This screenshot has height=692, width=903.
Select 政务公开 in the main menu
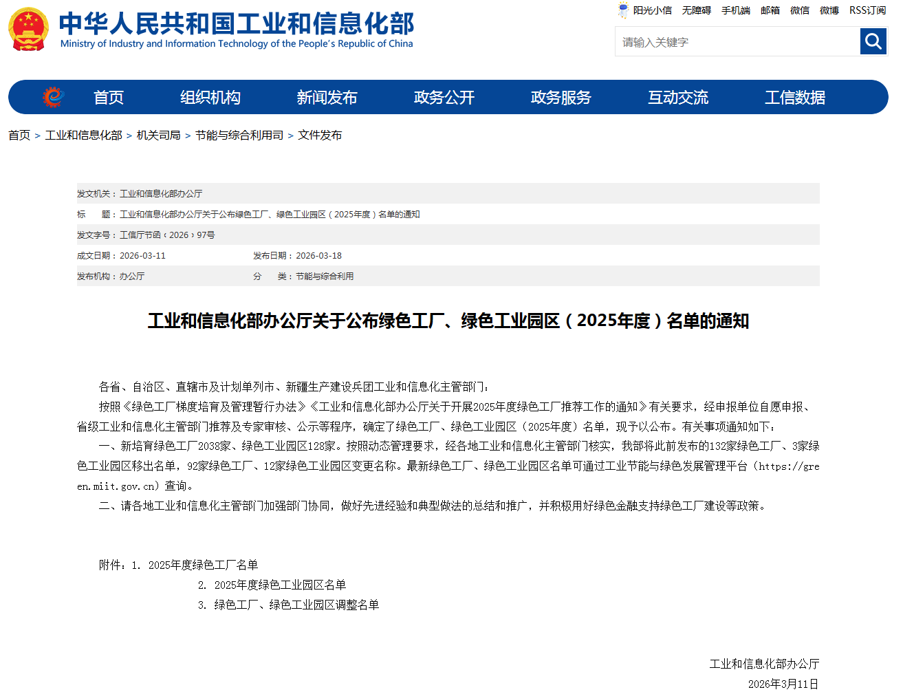click(x=444, y=98)
